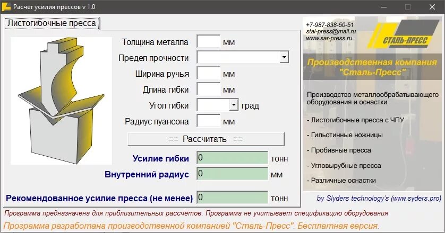
Task: Click the Различные оснастки list item
Action: (341, 181)
